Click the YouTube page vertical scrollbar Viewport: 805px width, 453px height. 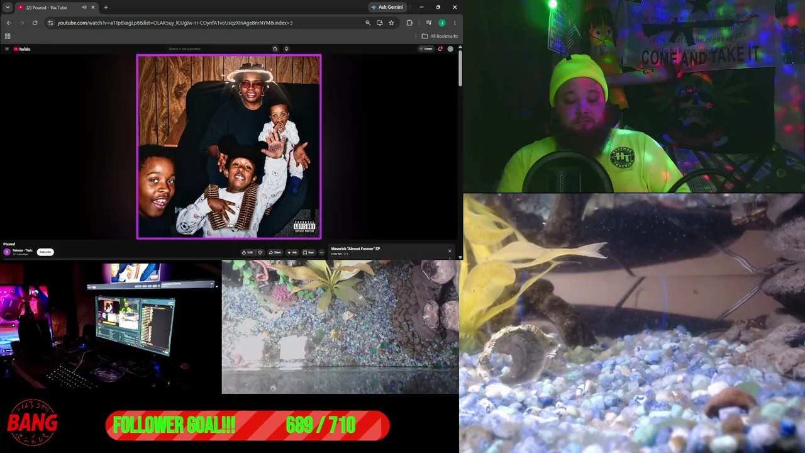click(x=460, y=69)
